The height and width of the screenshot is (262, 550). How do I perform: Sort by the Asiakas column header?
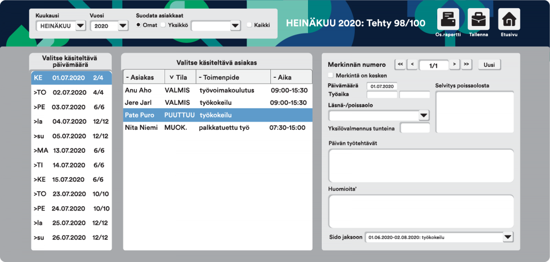tap(140, 77)
